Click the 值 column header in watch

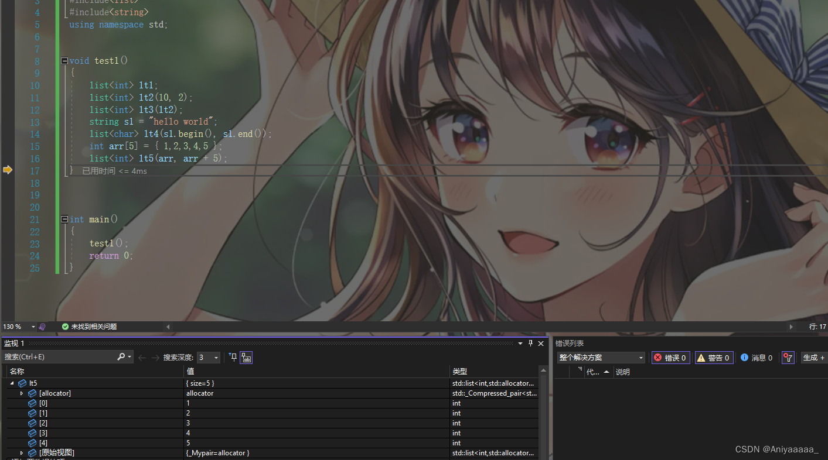(316, 372)
